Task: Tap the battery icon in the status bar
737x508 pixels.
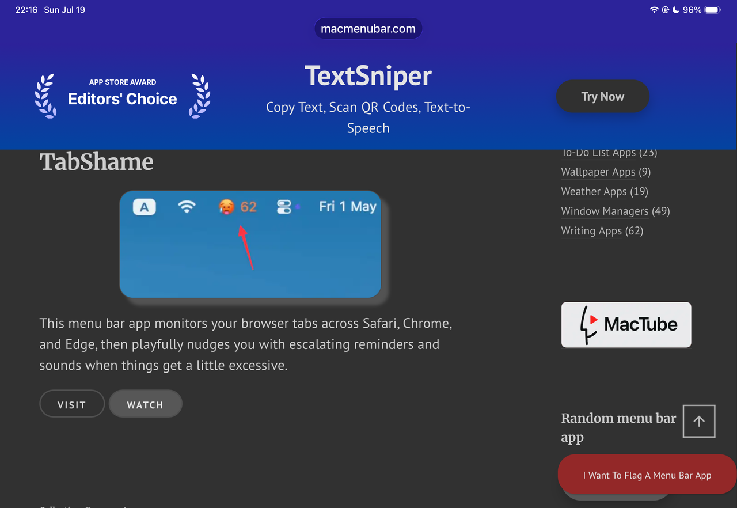Action: (x=713, y=10)
